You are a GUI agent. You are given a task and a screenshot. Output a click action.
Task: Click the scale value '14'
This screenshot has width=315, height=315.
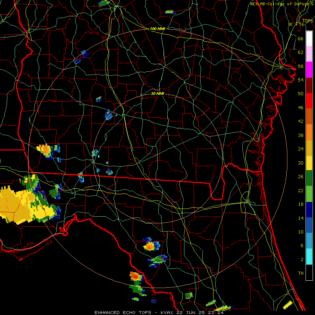tap(301, 218)
